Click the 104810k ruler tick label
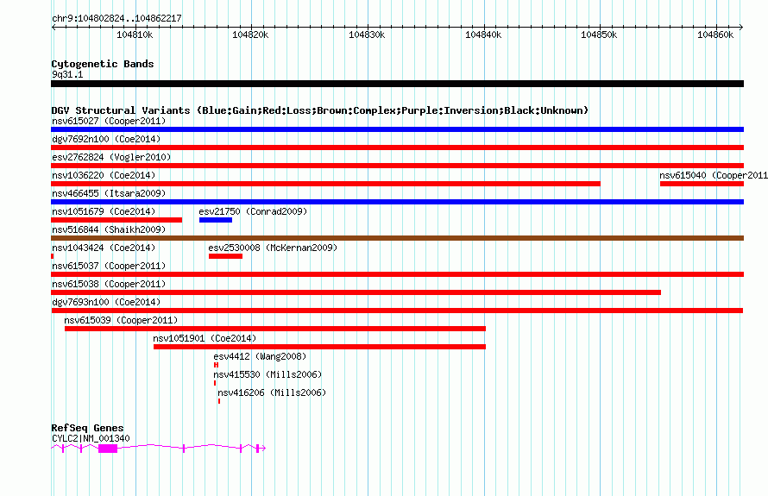768x496 pixels. (x=135, y=35)
